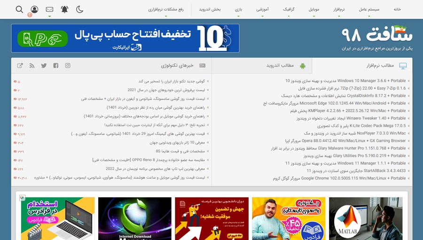Viewport: 423px width, 240px height.
Task: Open the Opera 88.0.4412.40 link
Action: tap(345, 141)
